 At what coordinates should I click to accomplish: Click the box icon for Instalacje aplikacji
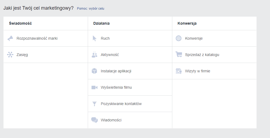tap(94, 71)
